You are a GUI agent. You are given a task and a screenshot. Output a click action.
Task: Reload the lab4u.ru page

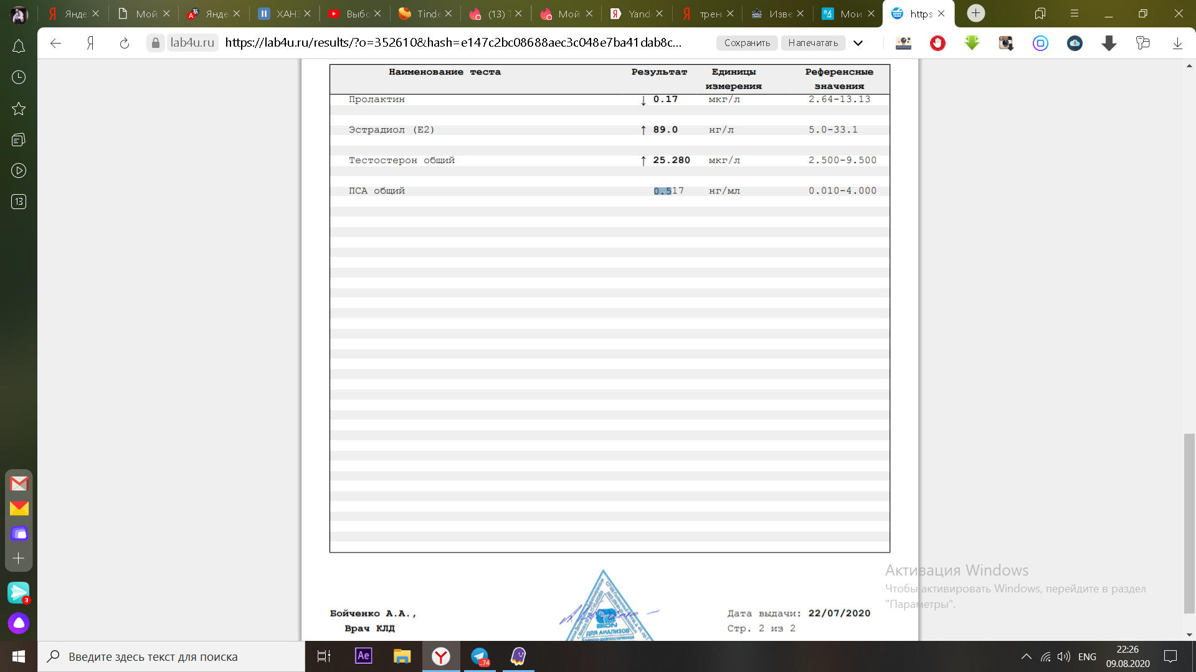coord(125,43)
